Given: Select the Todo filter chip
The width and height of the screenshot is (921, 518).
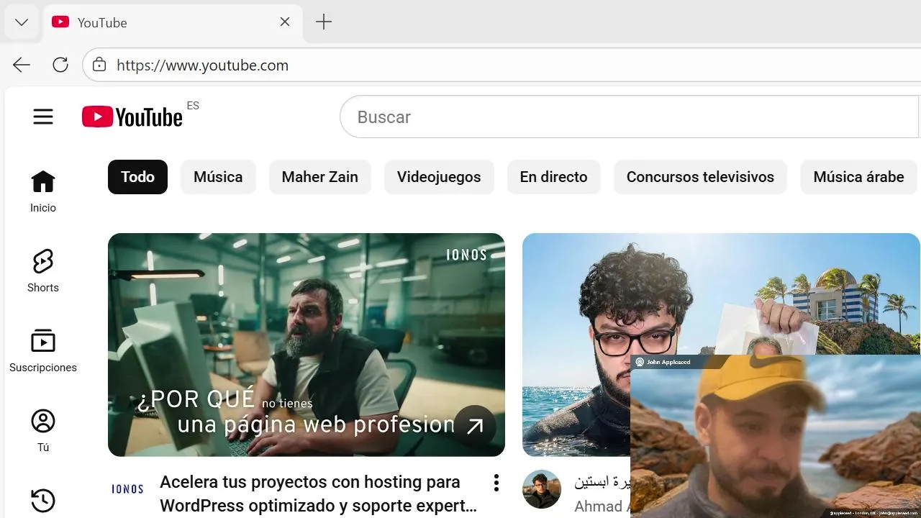Looking at the screenshot, I should coord(137,177).
